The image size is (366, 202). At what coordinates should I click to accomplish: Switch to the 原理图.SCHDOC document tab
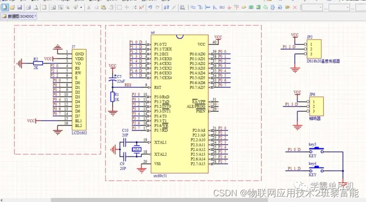(x=19, y=17)
